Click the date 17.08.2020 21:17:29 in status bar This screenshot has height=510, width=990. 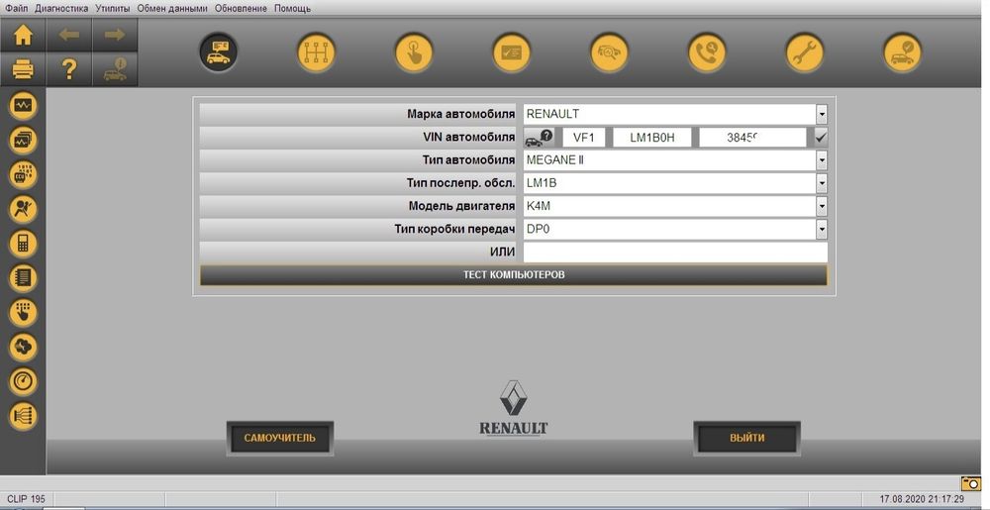click(x=922, y=499)
